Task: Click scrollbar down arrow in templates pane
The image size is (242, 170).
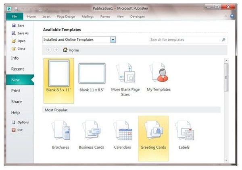Action: coord(226,160)
